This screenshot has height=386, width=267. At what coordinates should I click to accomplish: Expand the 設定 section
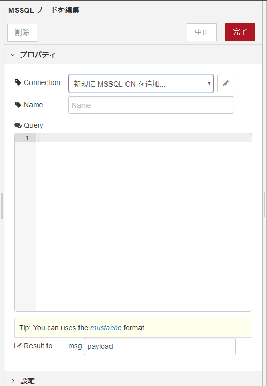point(13,381)
